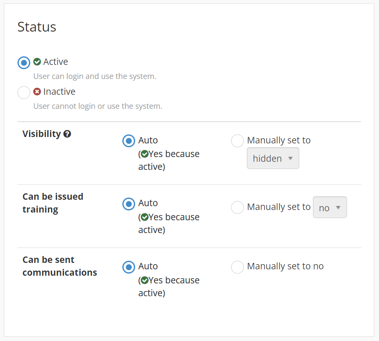The height and width of the screenshot is (341, 379).
Task: Click the green checkmark icon beside Active
Action: coord(37,62)
